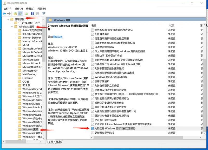This screenshot has width=208, height=150.
Task: Click the filter toolbar icon
Action: (x=44, y=14)
